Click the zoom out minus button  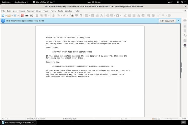(163, 119)
